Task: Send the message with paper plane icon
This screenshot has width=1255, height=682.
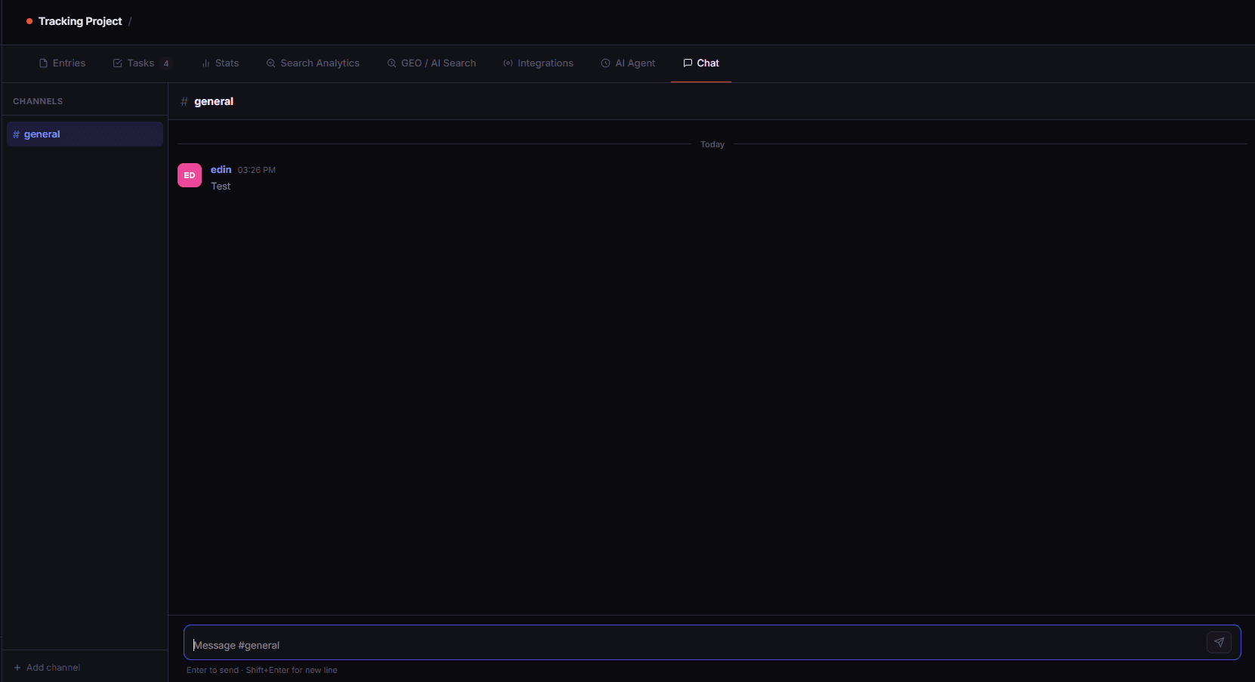Action: point(1219,643)
